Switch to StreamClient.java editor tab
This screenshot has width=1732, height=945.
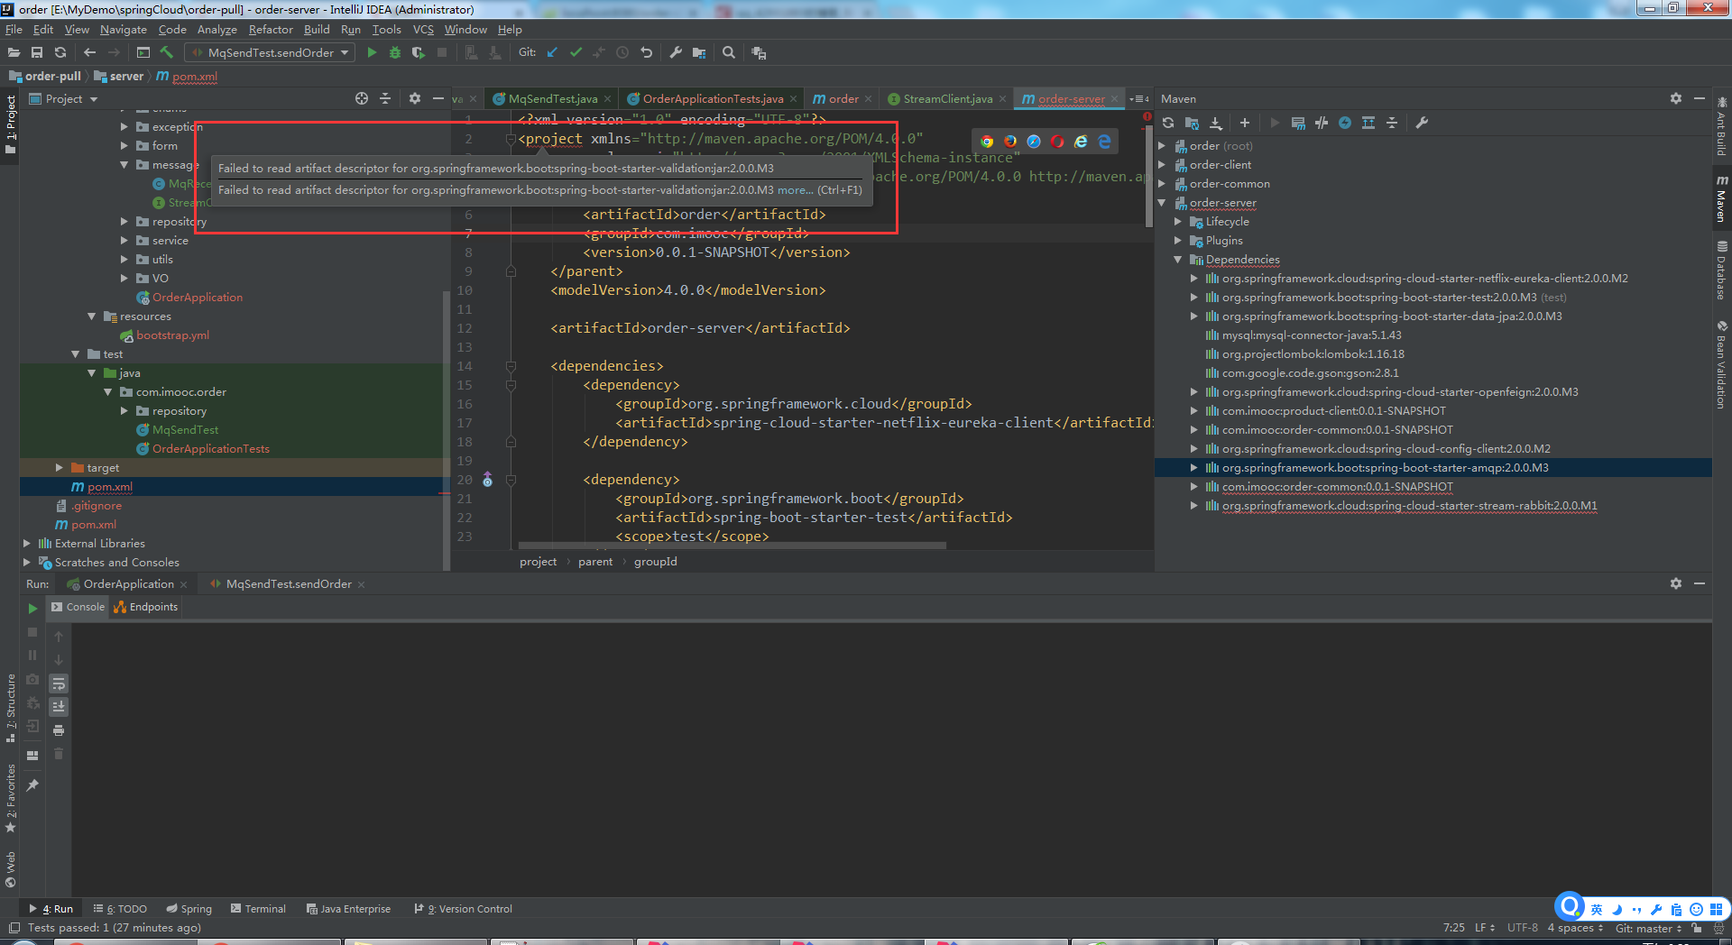947,99
